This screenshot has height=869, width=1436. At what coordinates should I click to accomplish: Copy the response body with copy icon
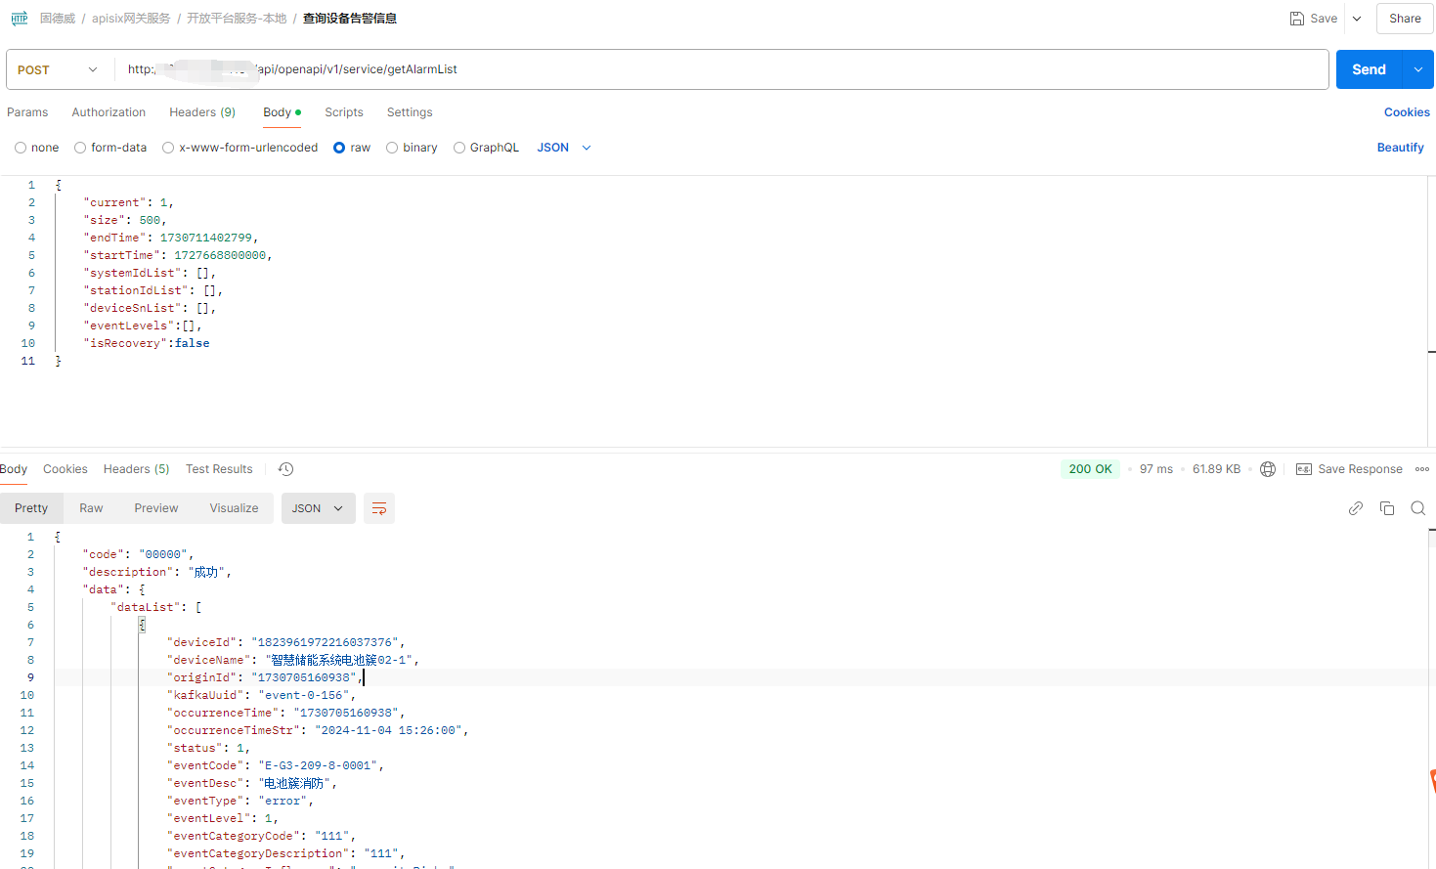click(1386, 508)
